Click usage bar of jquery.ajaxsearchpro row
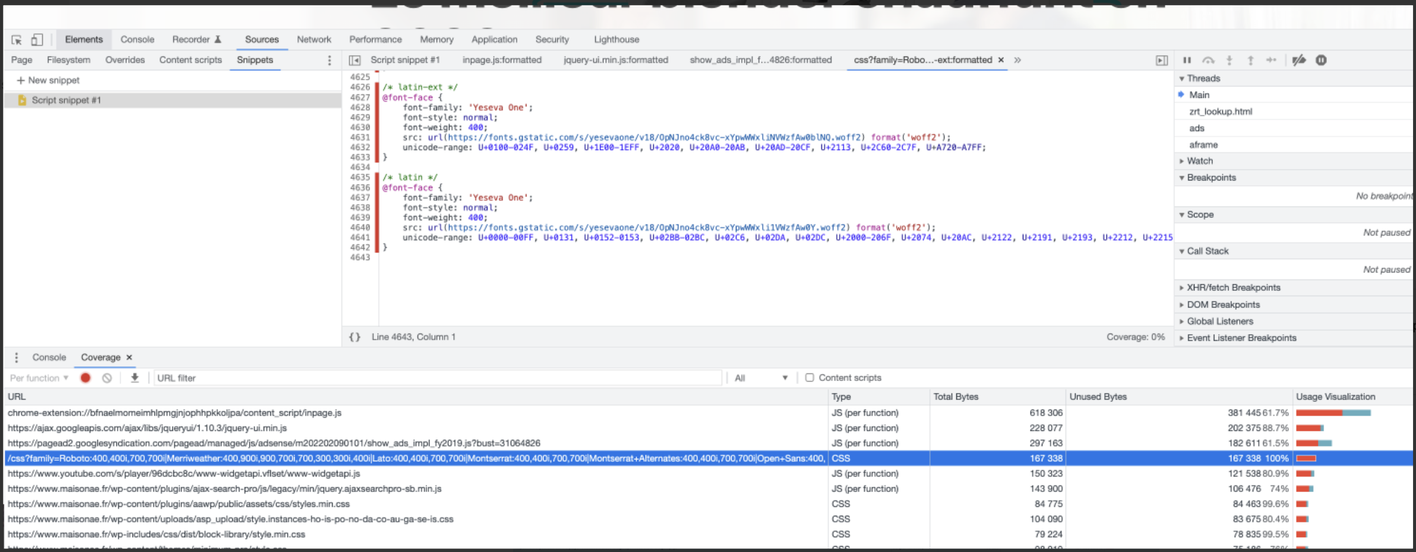Image resolution: width=1416 pixels, height=552 pixels. pyautogui.click(x=1304, y=489)
